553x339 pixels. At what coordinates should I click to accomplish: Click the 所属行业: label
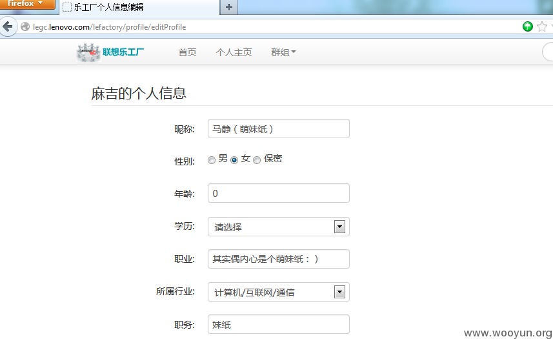click(x=176, y=291)
